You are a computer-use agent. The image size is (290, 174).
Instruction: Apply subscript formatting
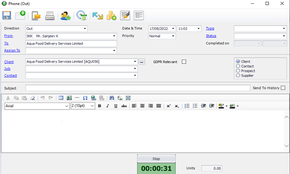tap(177, 106)
